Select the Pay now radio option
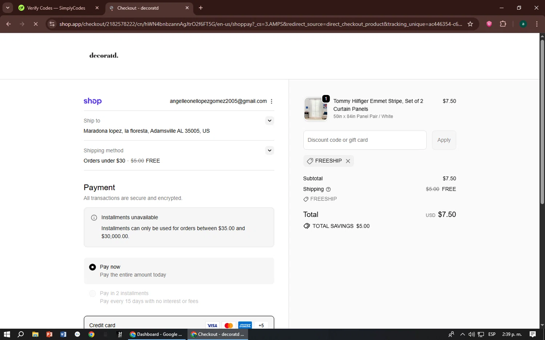545x340 pixels. [93, 267]
